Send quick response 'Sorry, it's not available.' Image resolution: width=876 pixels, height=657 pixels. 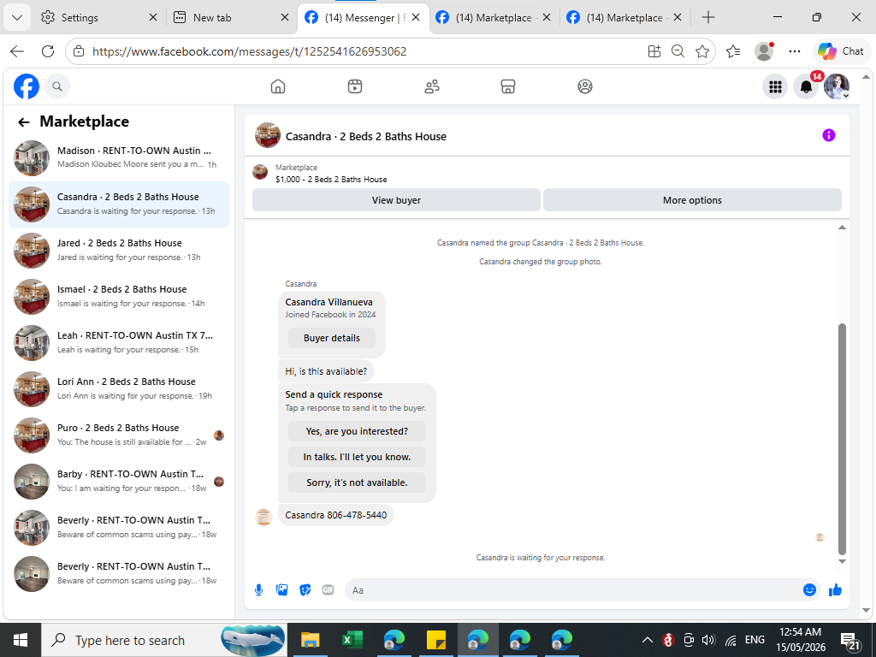click(x=357, y=482)
